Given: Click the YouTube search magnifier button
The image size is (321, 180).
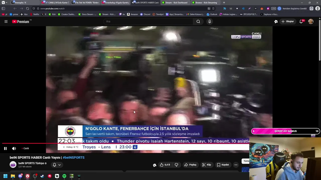Looking at the screenshot, I should click(x=198, y=21).
